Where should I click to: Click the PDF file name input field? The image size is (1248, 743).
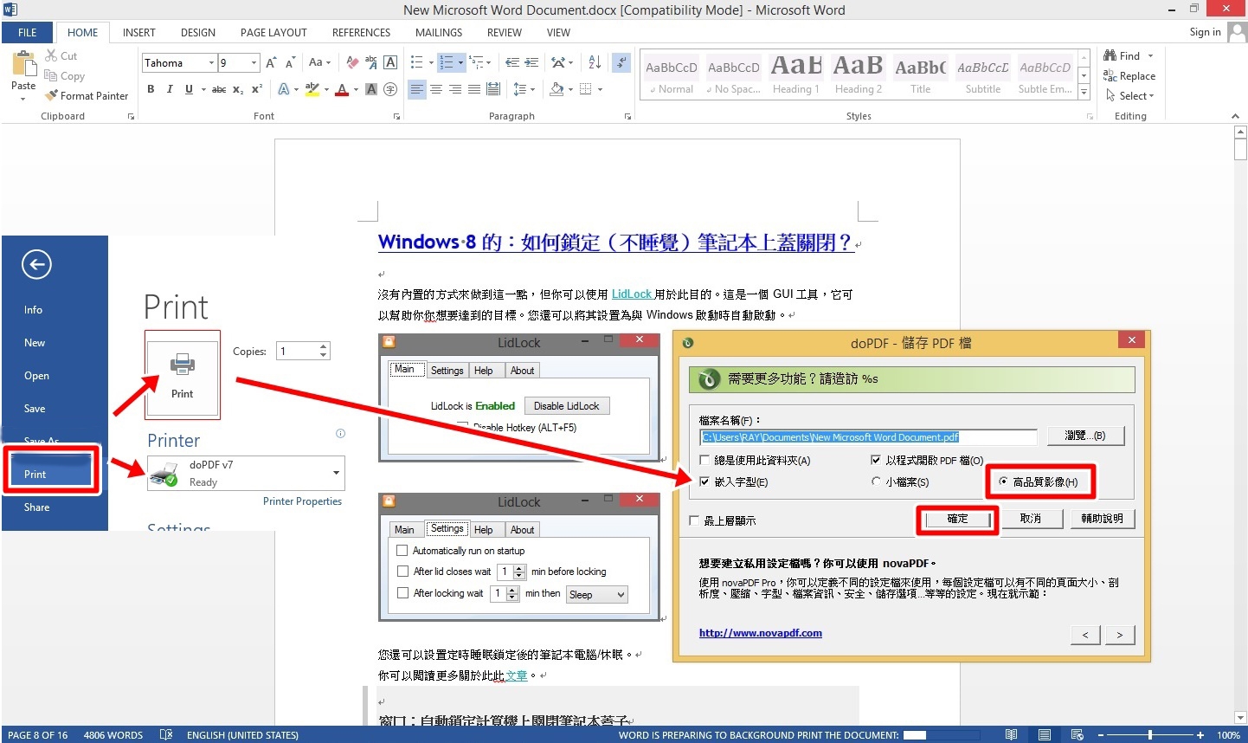pos(868,437)
